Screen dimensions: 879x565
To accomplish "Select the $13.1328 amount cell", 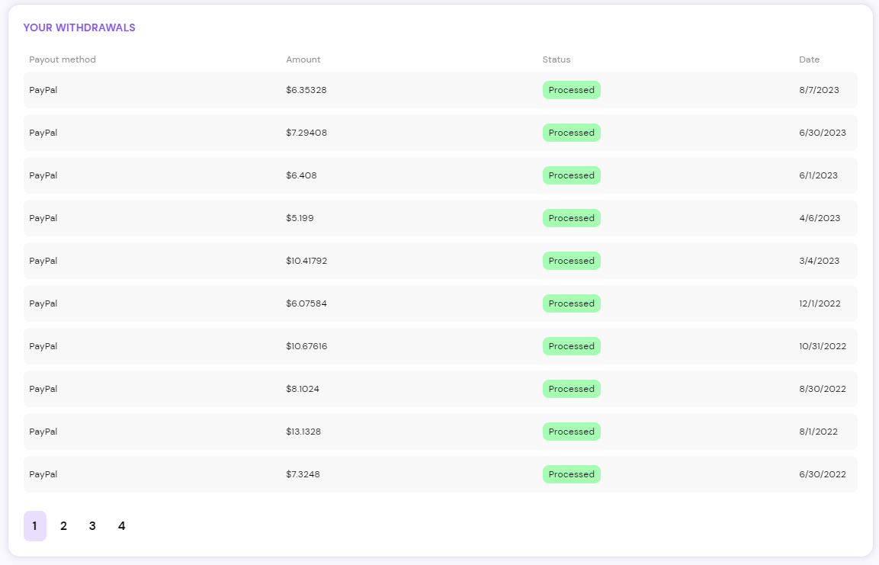I will tap(303, 431).
